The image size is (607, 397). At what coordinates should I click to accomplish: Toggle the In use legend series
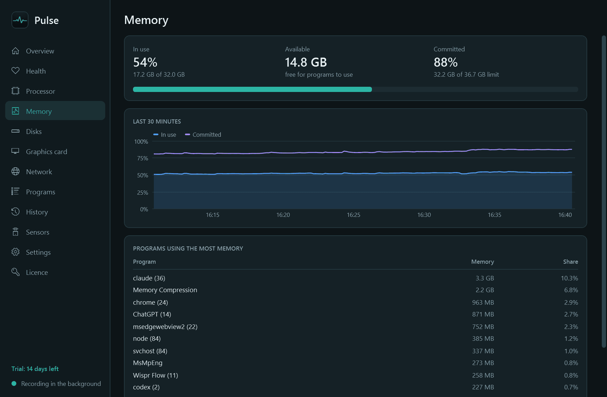[165, 135]
